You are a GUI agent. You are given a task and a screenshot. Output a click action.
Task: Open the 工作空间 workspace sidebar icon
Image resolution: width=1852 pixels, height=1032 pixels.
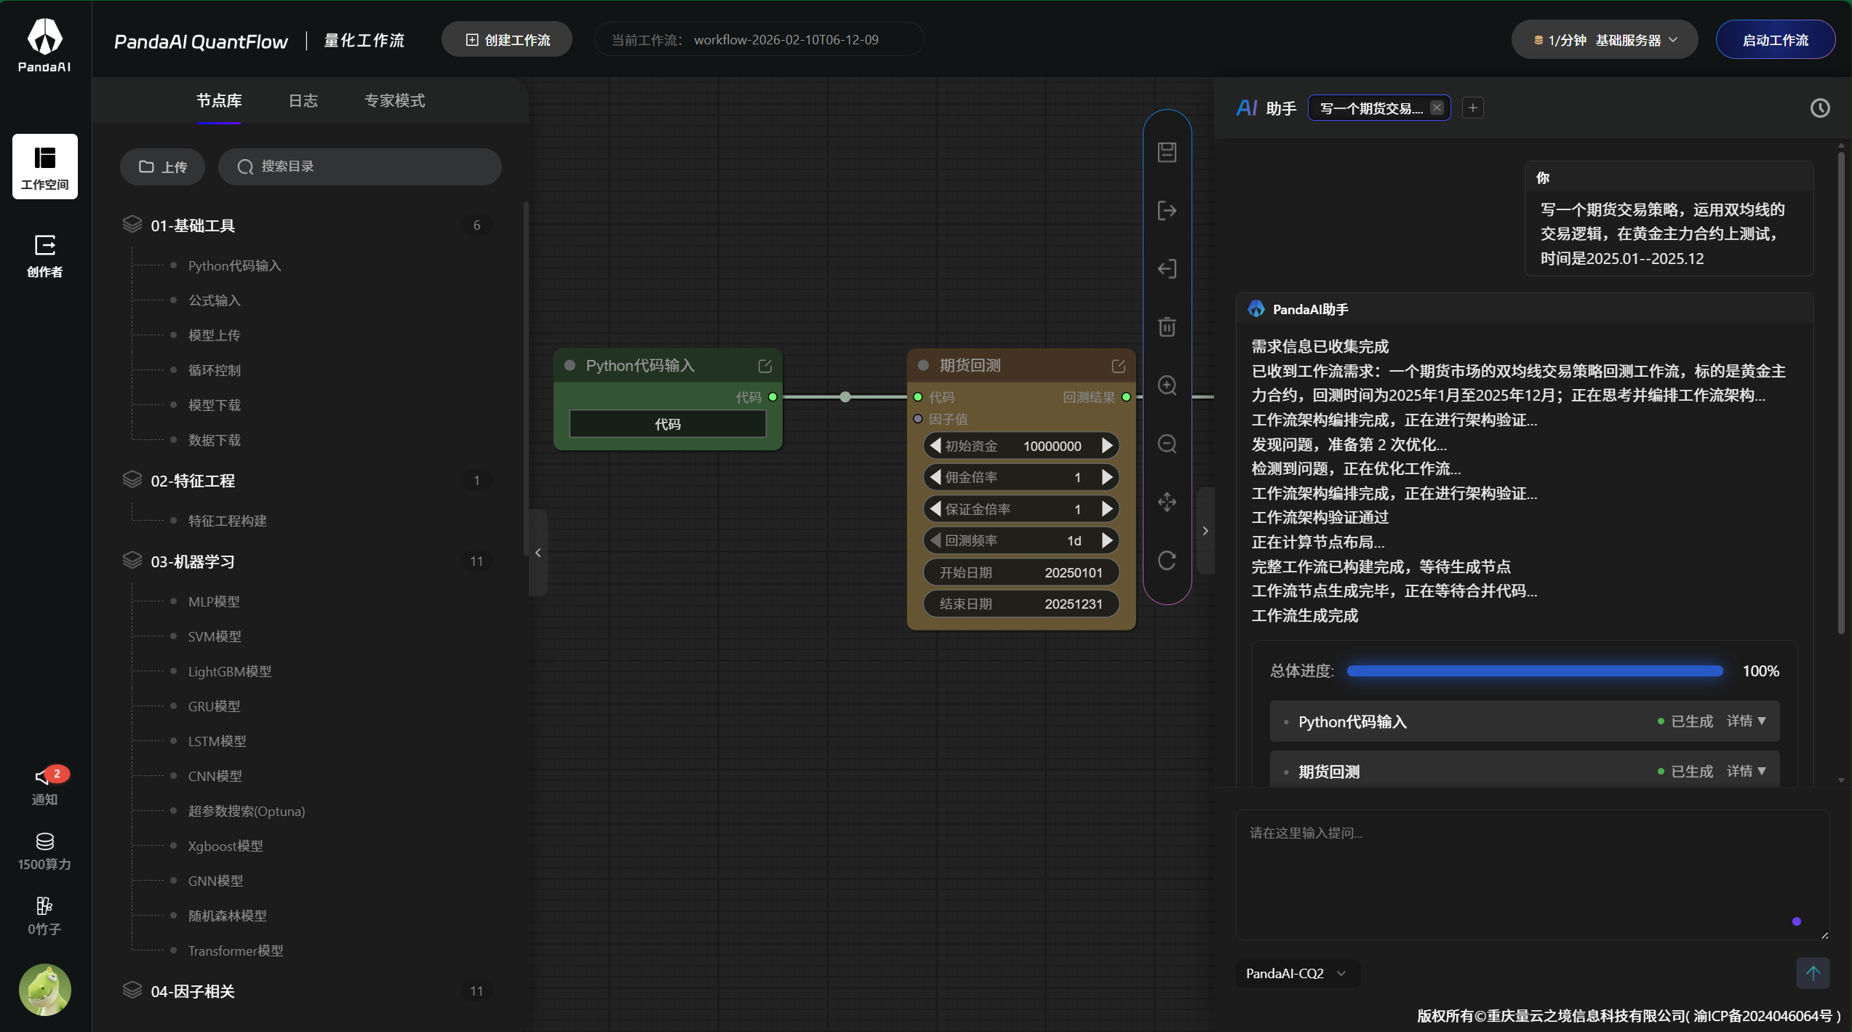pos(45,167)
